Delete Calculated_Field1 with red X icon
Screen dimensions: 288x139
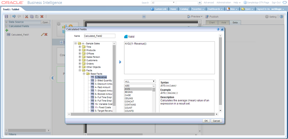tap(46, 34)
